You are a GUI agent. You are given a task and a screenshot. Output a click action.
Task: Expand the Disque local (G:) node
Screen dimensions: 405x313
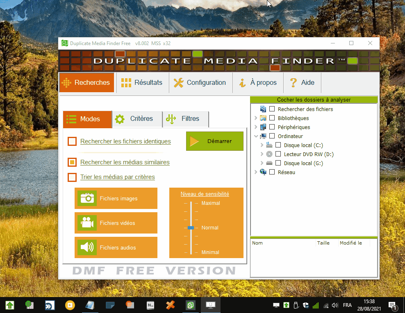point(262,163)
